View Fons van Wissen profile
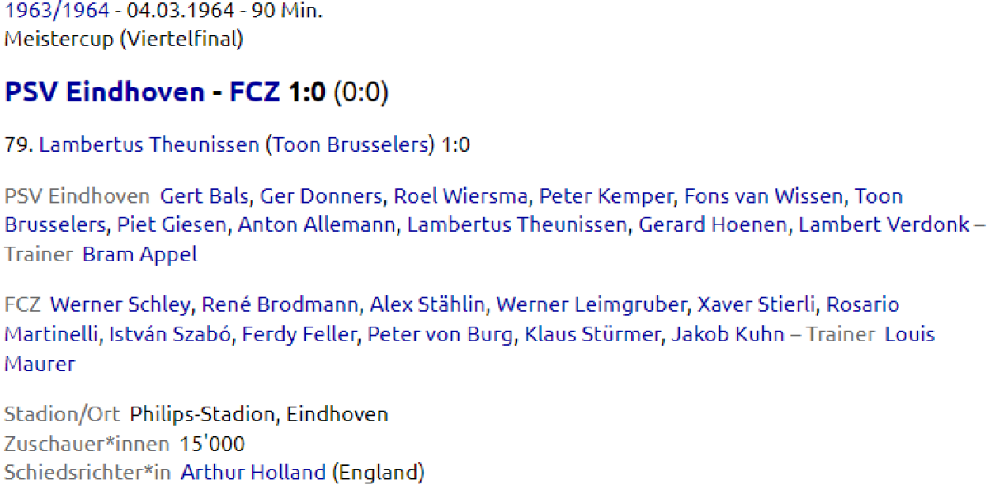 763,196
